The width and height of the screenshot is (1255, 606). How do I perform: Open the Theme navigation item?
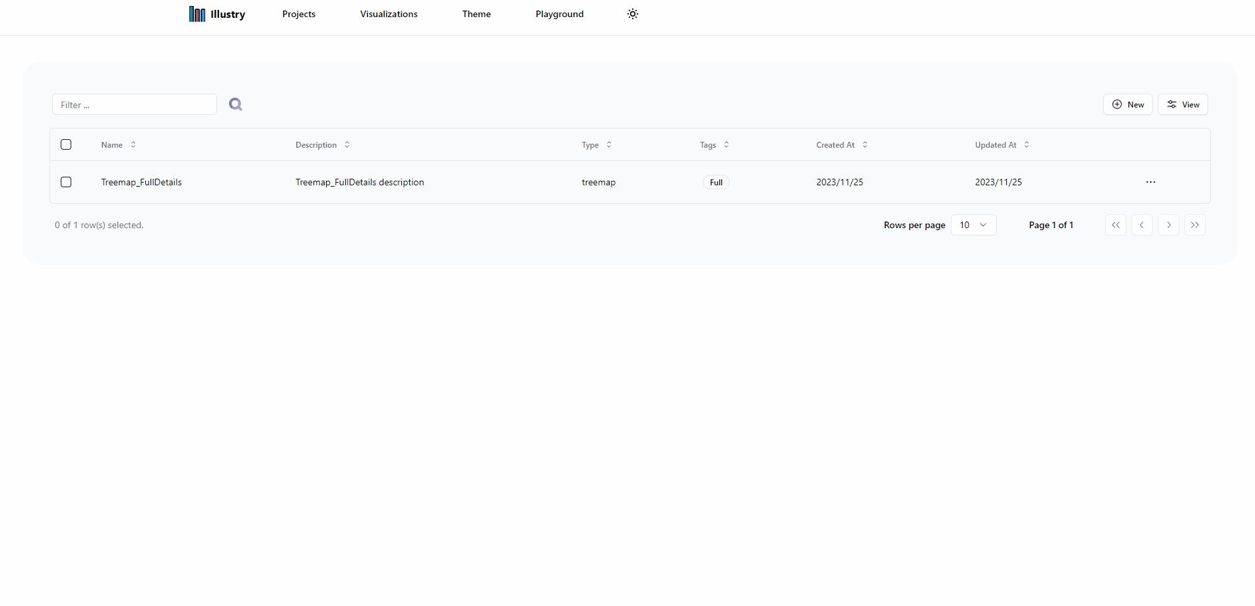pyautogui.click(x=476, y=14)
